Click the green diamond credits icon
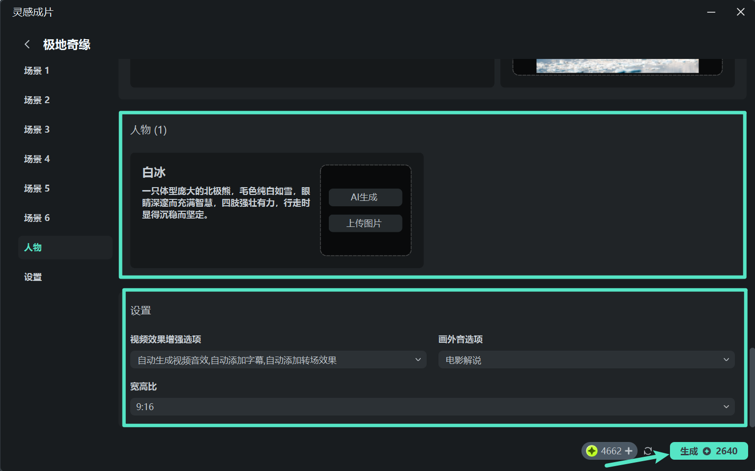The height and width of the screenshot is (471, 755). coord(591,450)
